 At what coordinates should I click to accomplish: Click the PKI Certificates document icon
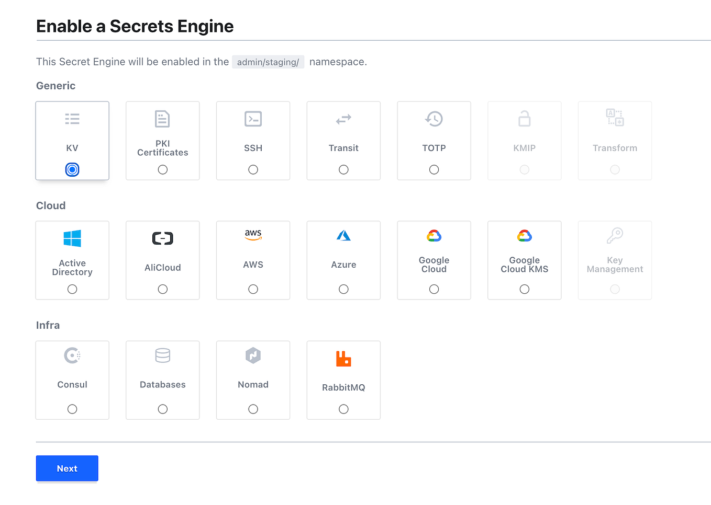pos(162,119)
